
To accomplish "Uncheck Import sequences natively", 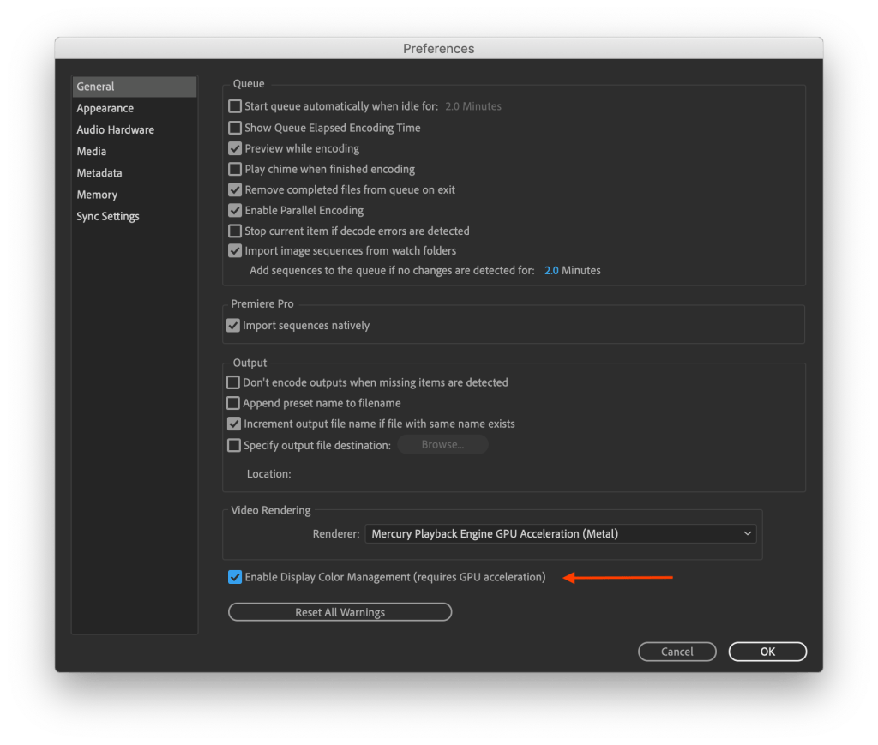I will (x=233, y=326).
